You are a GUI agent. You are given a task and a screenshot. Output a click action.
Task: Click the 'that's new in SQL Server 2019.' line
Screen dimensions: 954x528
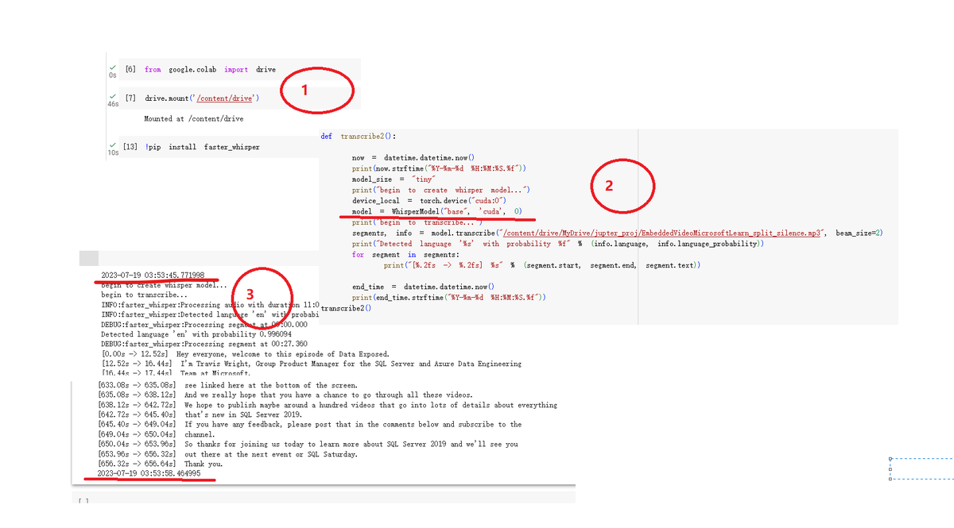tap(200, 414)
